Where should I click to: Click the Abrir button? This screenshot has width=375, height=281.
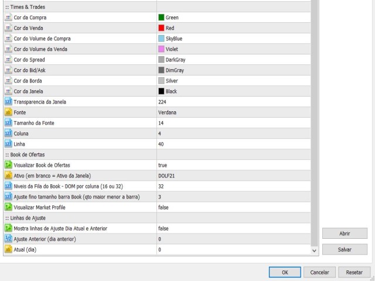pos(345,234)
